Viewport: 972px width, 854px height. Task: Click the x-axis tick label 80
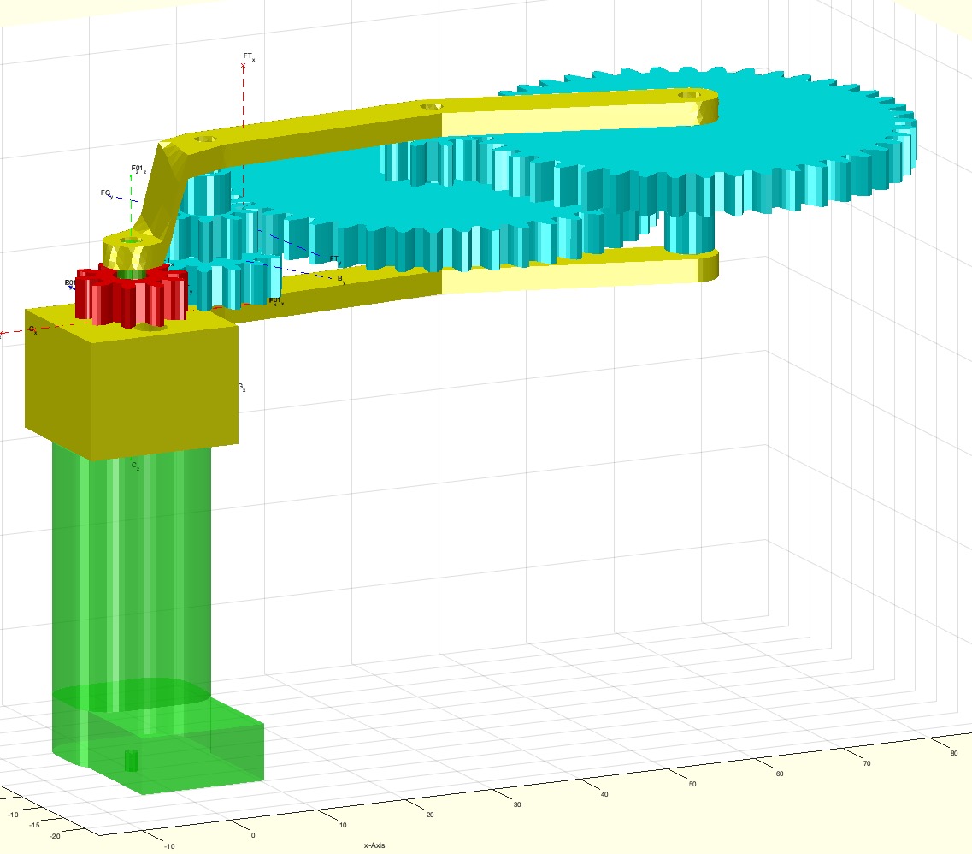pyautogui.click(x=954, y=753)
